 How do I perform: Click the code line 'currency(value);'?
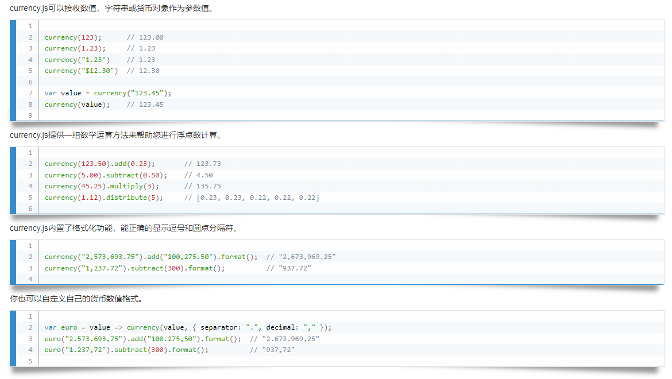pyautogui.click(x=77, y=105)
